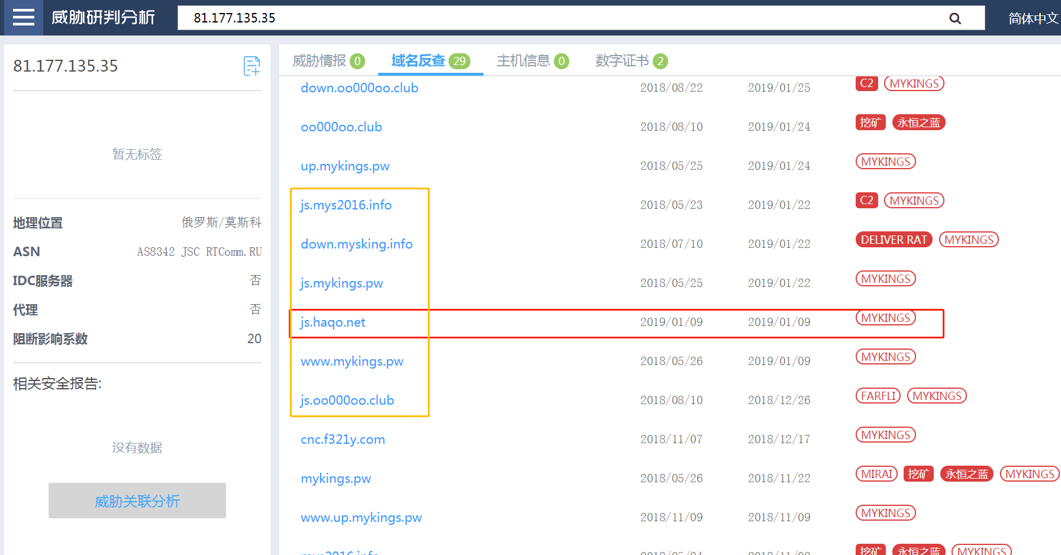
Task: Open the js.haqo.net domain link
Action: 333,322
